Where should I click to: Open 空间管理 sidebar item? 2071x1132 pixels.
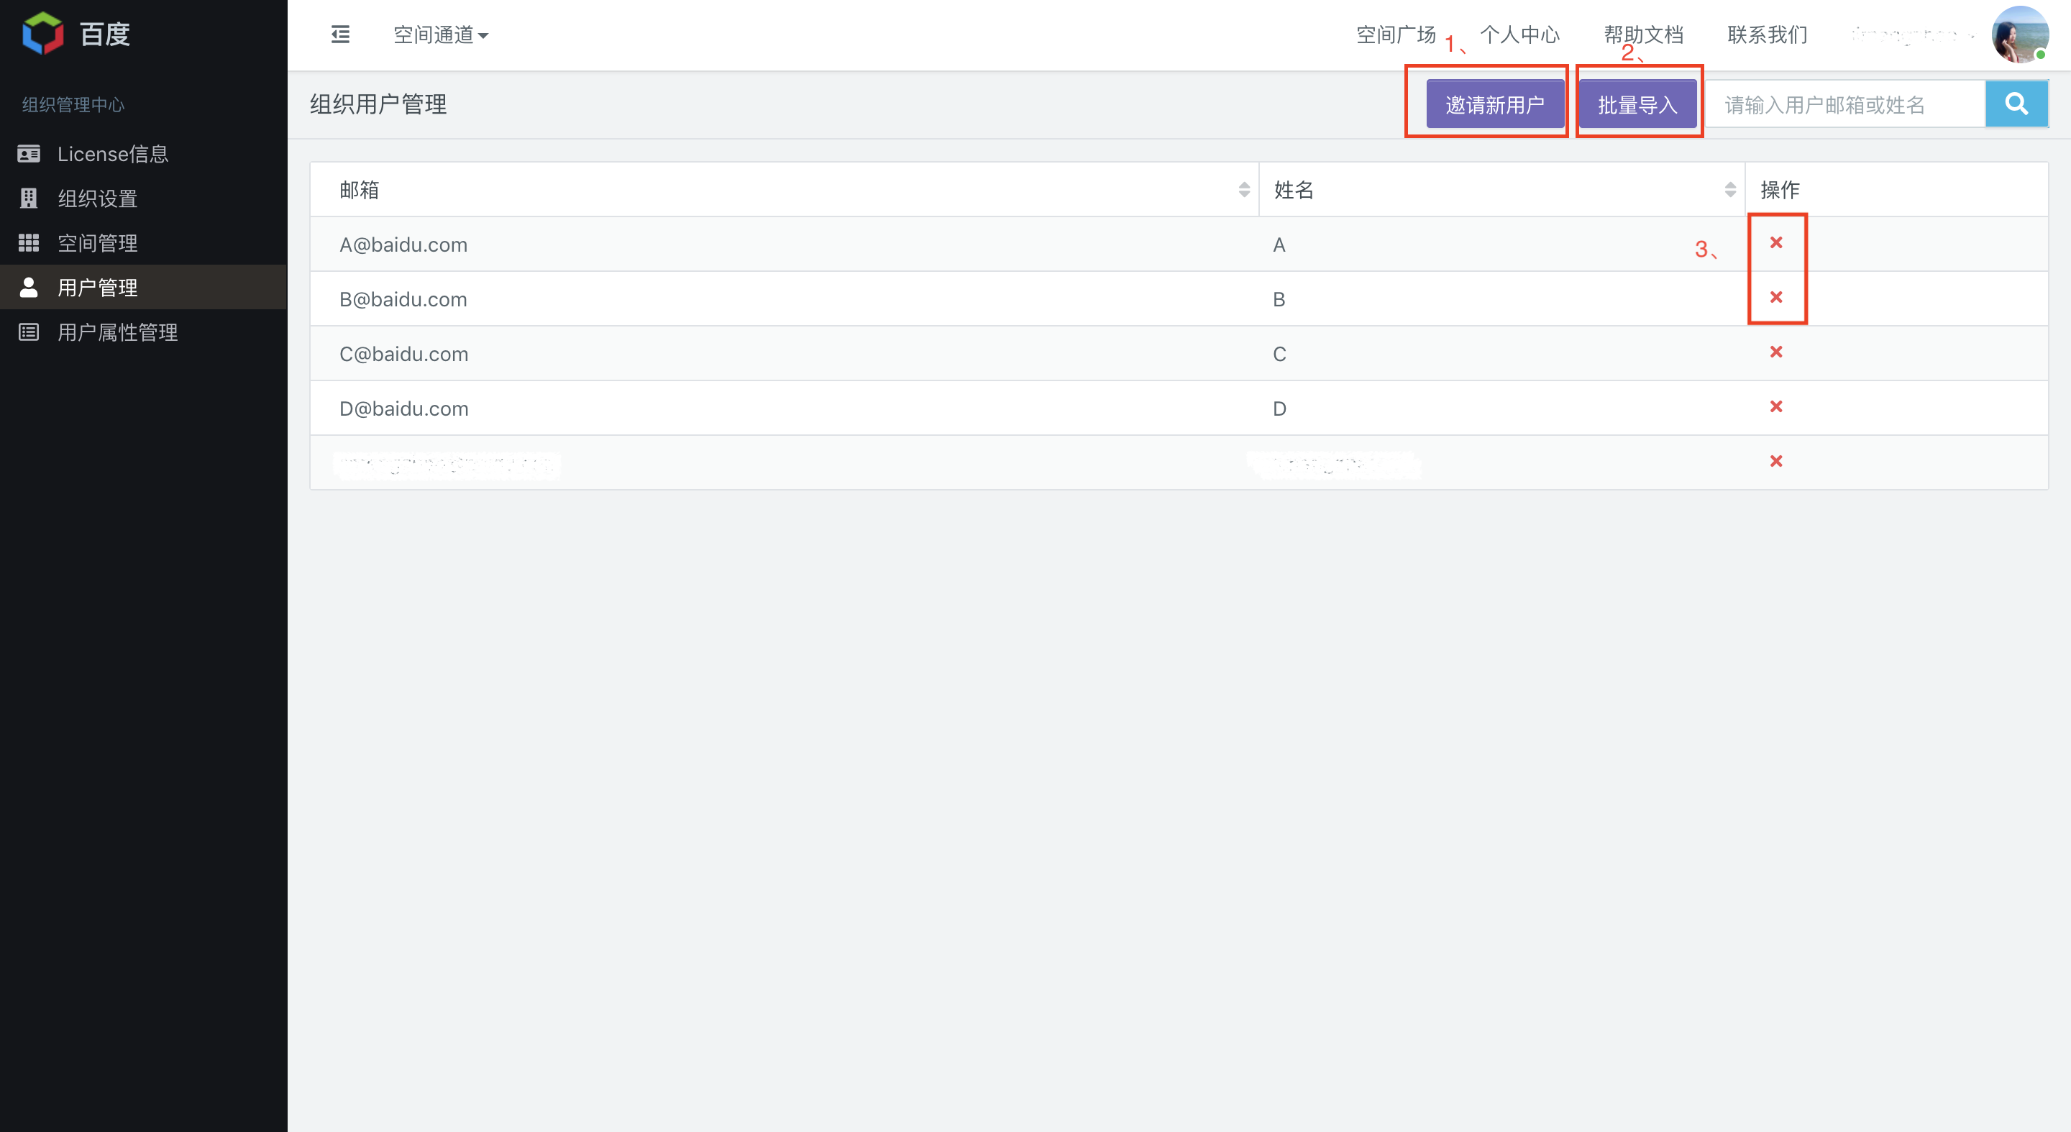click(x=97, y=243)
